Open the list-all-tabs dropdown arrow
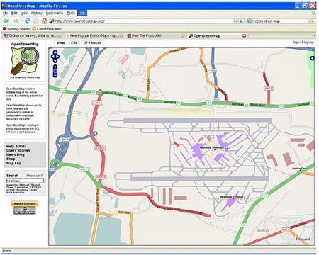The image size is (319, 255). point(315,35)
